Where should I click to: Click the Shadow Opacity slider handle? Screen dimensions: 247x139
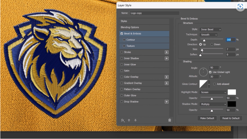point(212,110)
